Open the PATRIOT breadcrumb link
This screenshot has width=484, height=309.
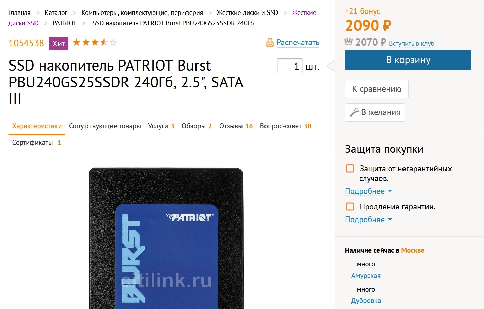[65, 23]
